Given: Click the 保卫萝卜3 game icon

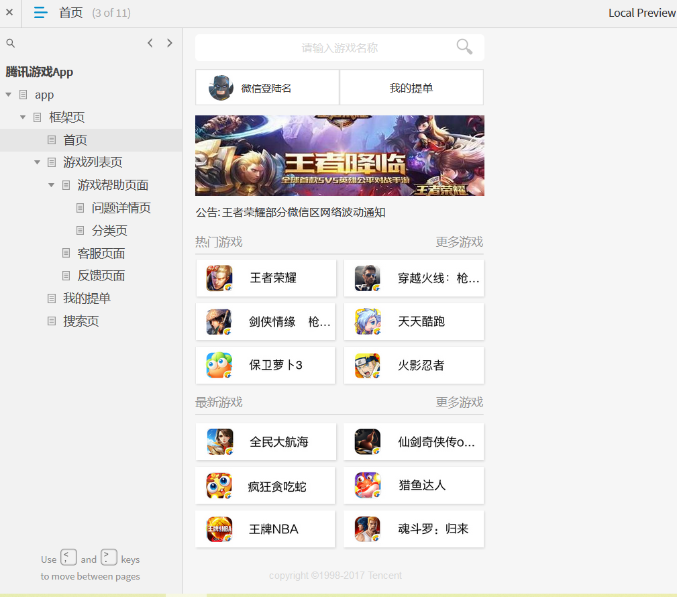Looking at the screenshot, I should (219, 365).
